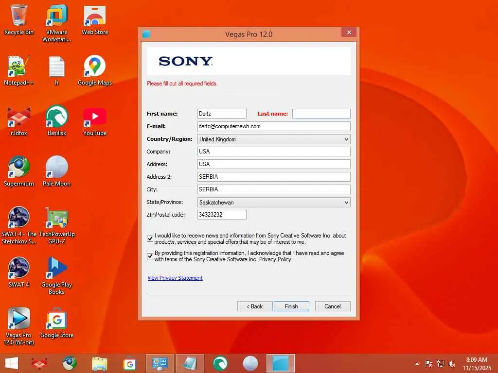Open Supermium from the taskbar
Image resolution: width=498 pixels, height=373 pixels.
69,363
